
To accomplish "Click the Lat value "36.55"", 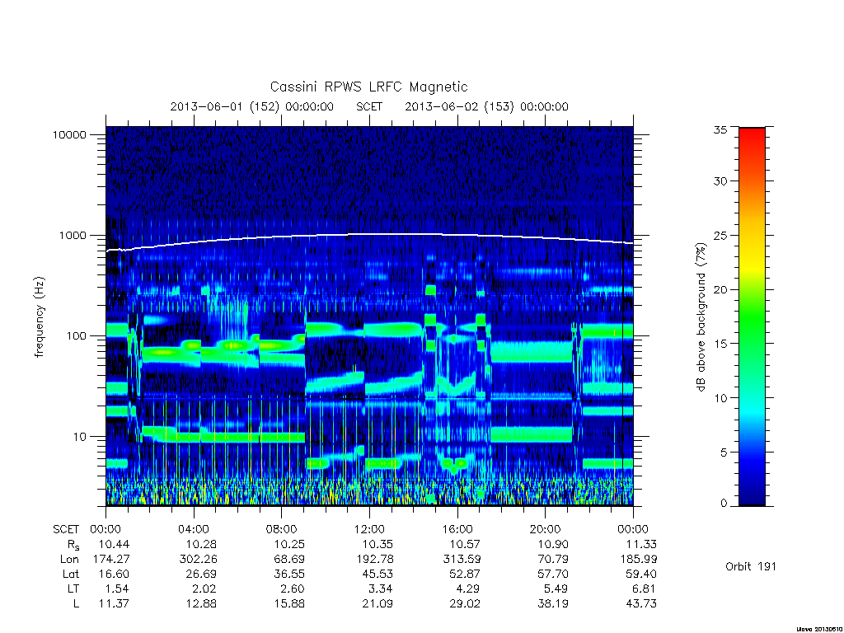I will pyautogui.click(x=289, y=574).
